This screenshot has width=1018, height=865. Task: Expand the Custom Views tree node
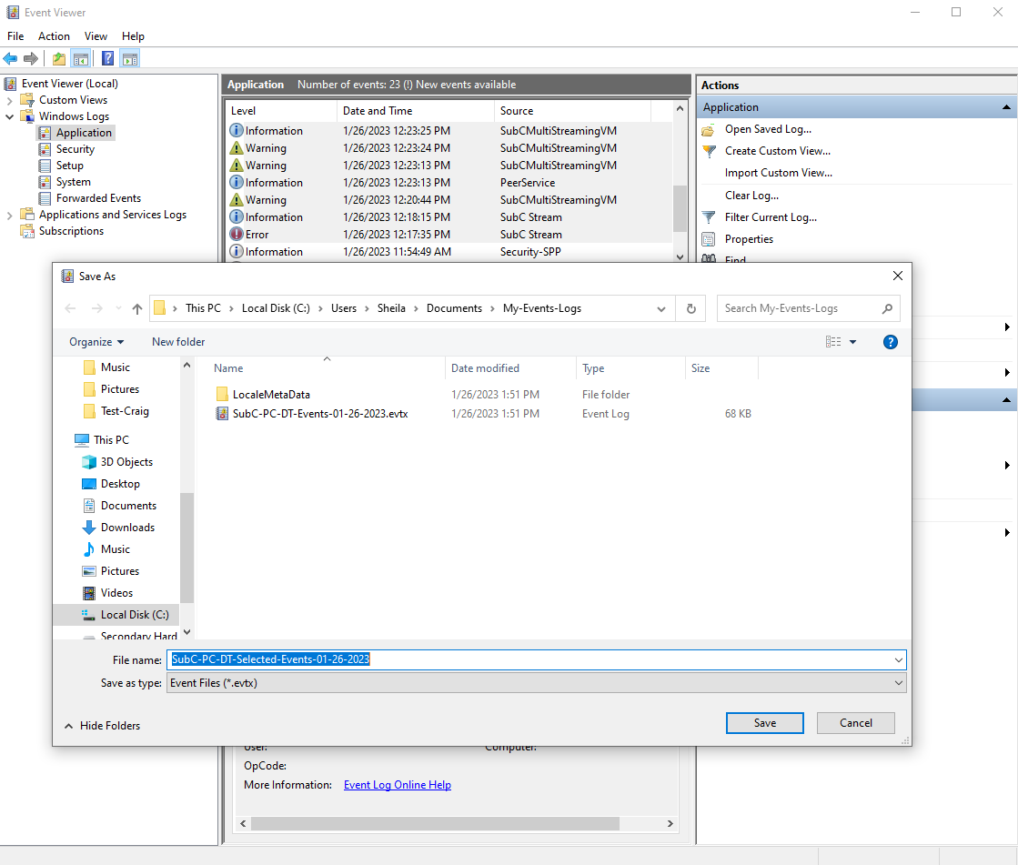(x=10, y=100)
